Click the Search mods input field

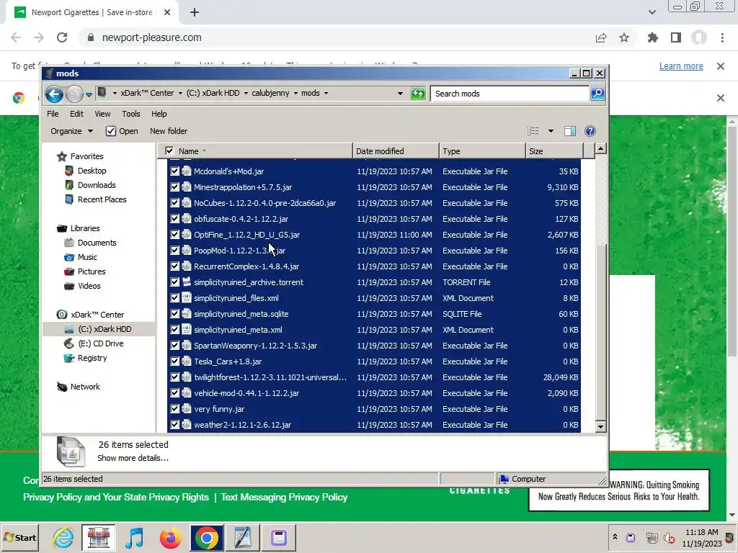pyautogui.click(x=510, y=94)
